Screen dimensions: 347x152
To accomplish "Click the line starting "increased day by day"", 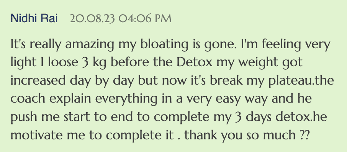I will 172,81.
